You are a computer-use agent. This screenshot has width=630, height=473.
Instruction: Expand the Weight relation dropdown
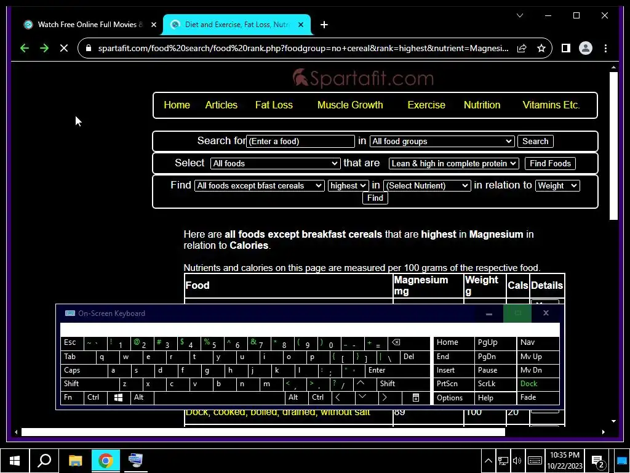pyautogui.click(x=557, y=185)
